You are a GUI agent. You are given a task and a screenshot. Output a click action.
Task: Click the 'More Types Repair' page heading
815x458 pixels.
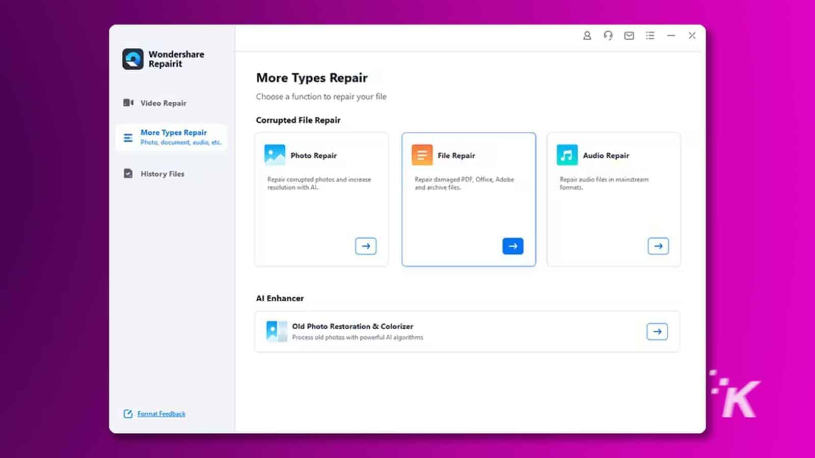click(312, 78)
